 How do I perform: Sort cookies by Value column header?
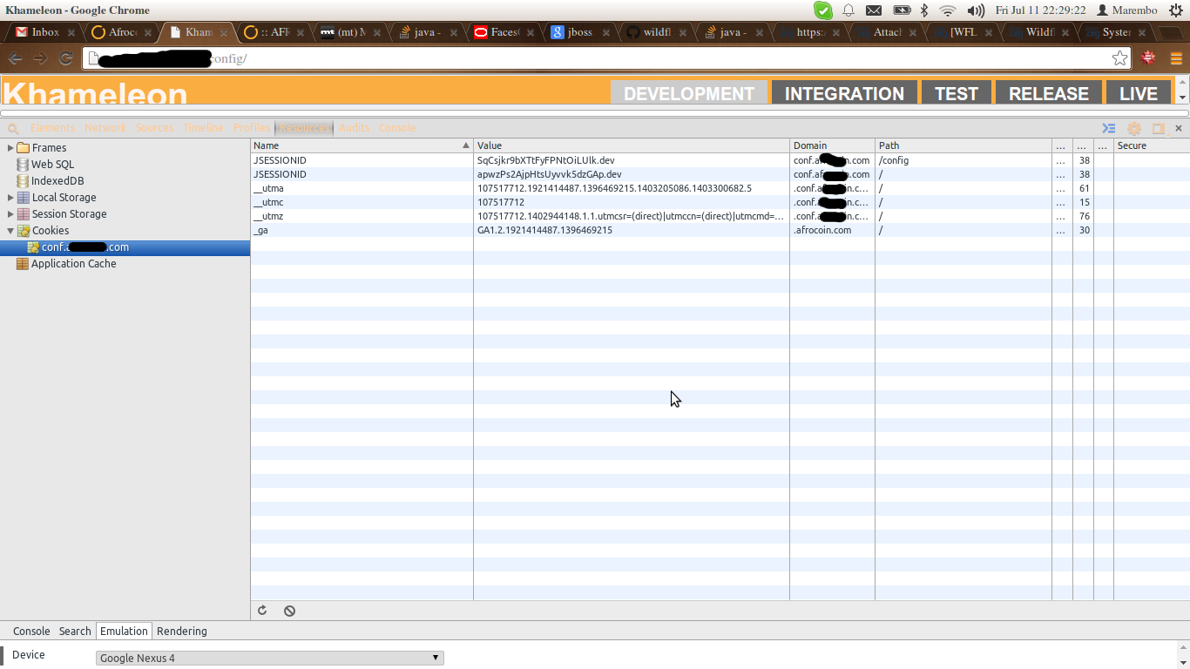632,145
